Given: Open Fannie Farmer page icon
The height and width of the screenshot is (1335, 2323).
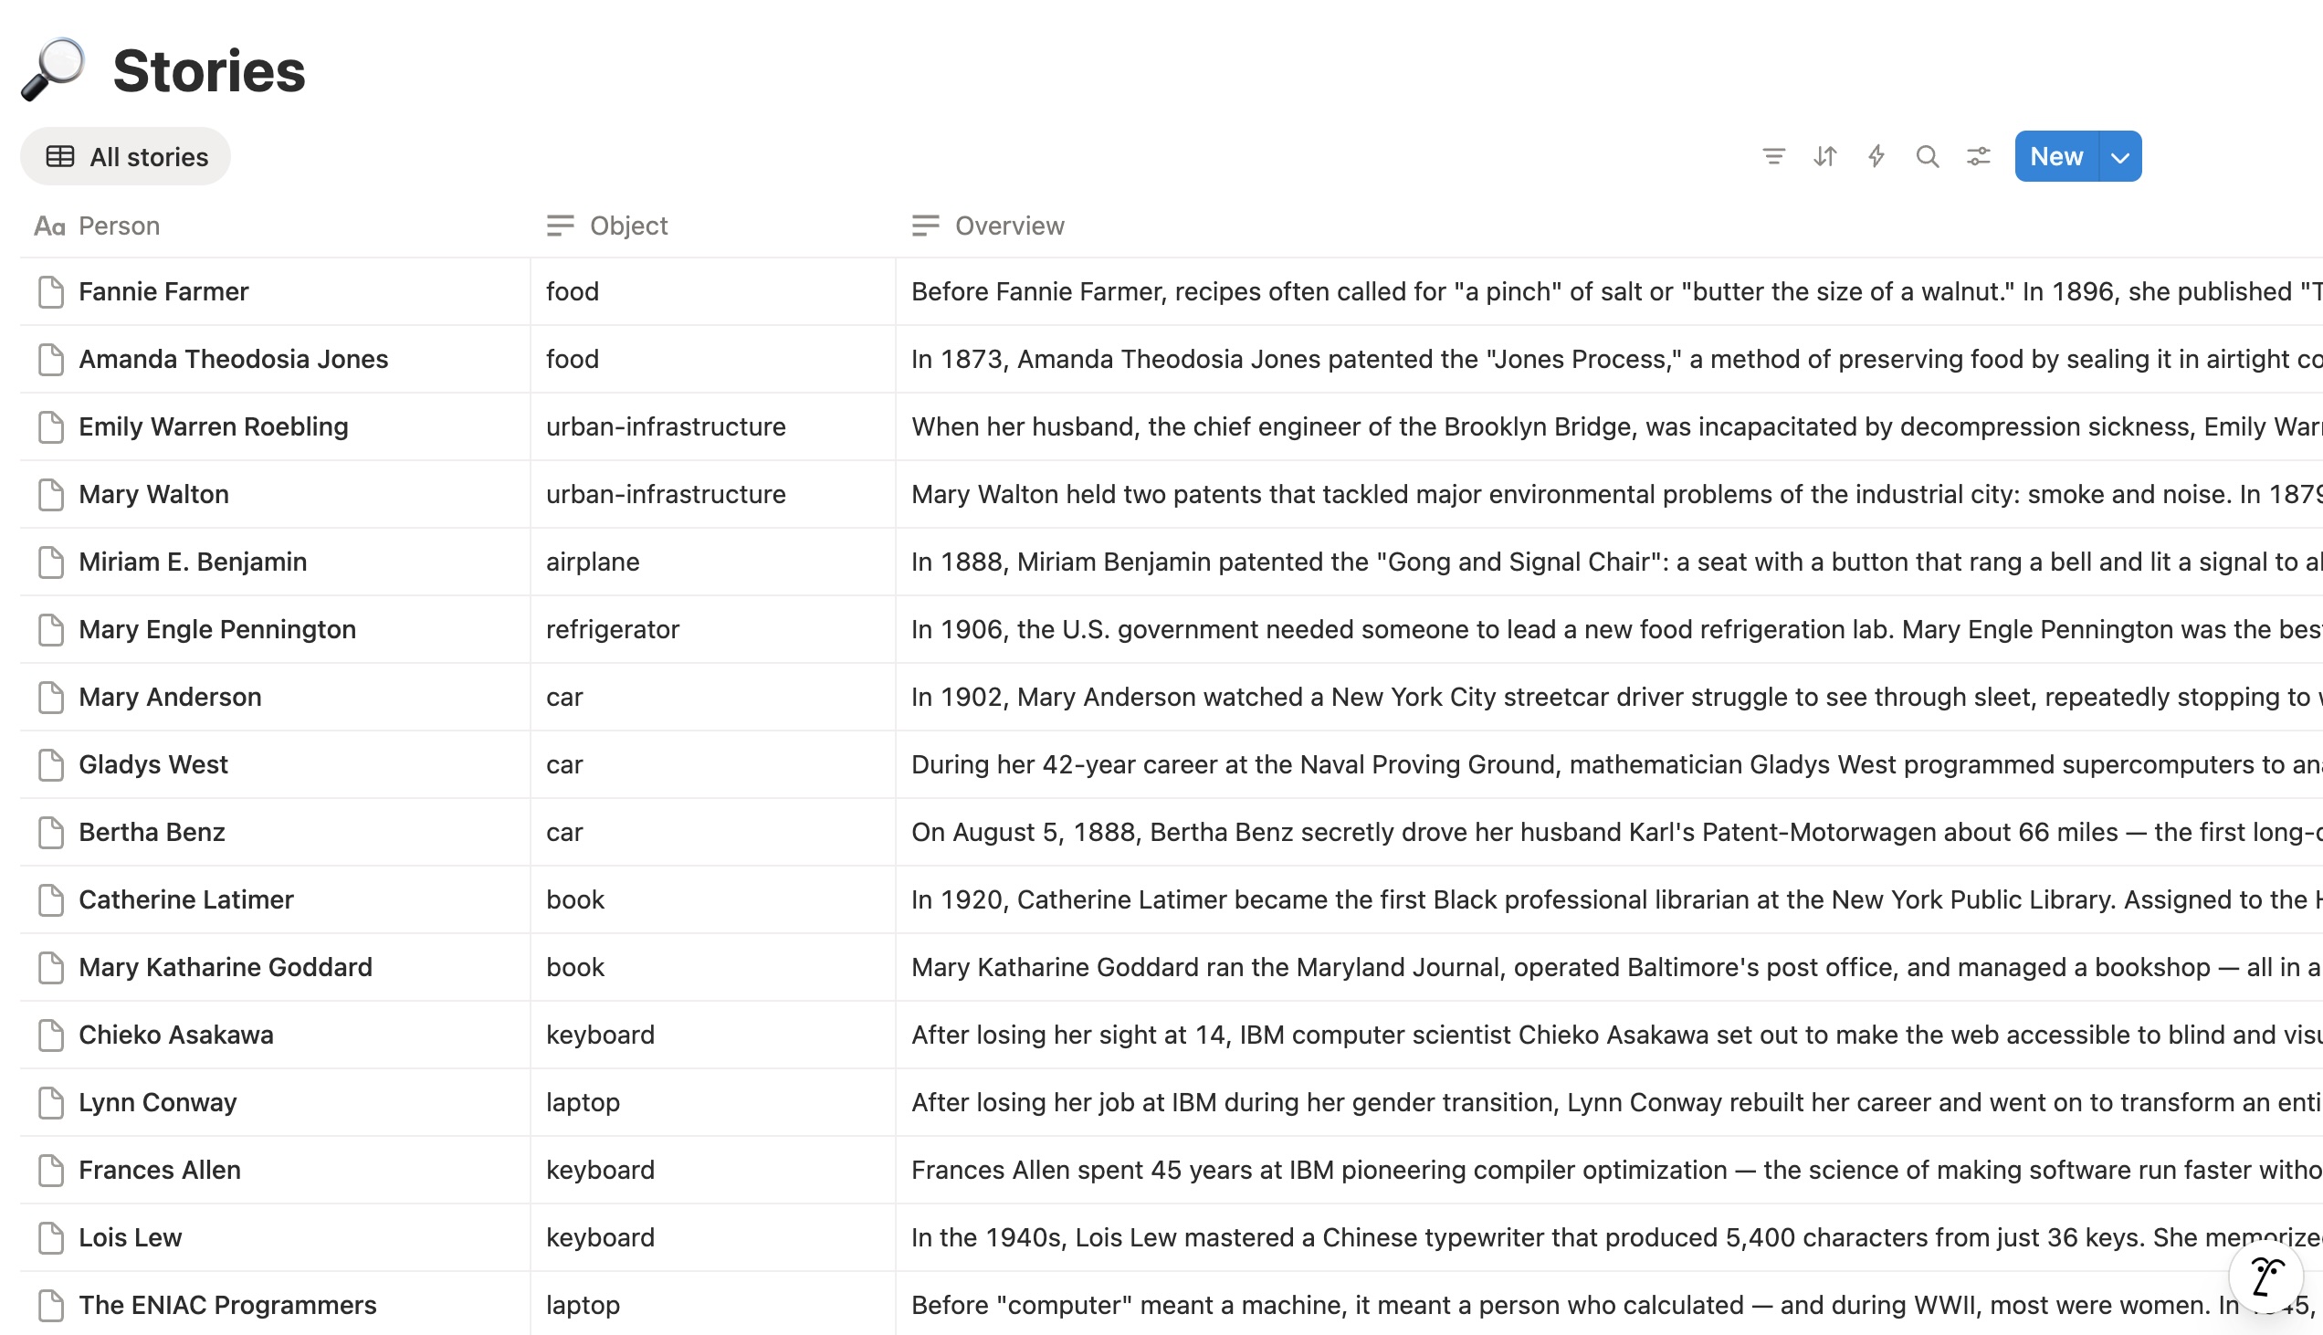Looking at the screenshot, I should click(x=51, y=291).
